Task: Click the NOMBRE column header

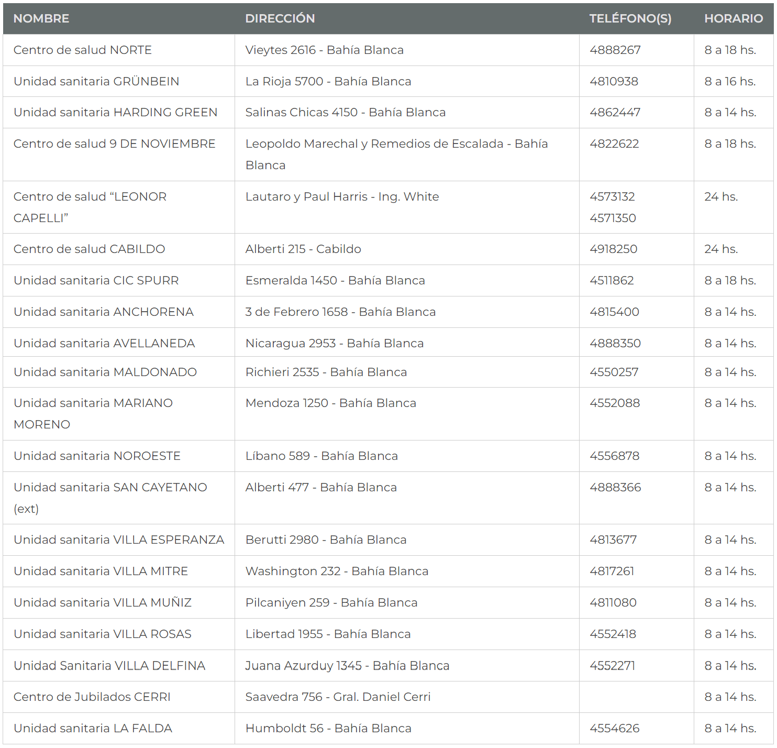Action: pos(41,19)
